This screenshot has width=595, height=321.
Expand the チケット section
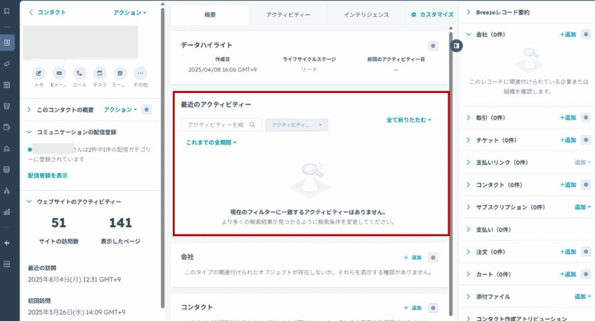(469, 140)
